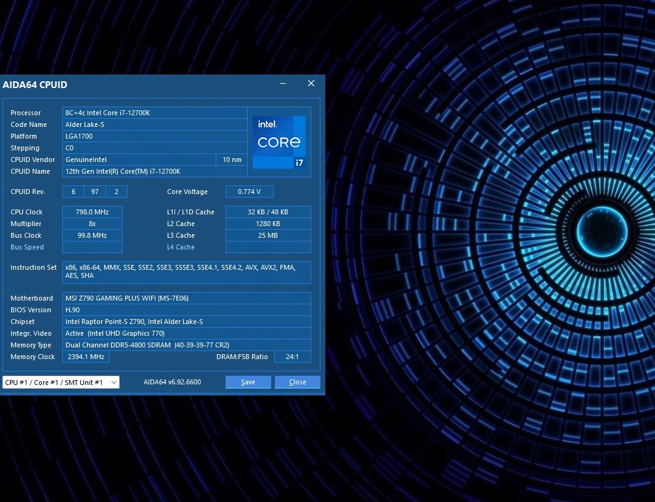This screenshot has width=655, height=502.
Task: Select the Motherboard MSI Z790 field
Action: coord(187,298)
